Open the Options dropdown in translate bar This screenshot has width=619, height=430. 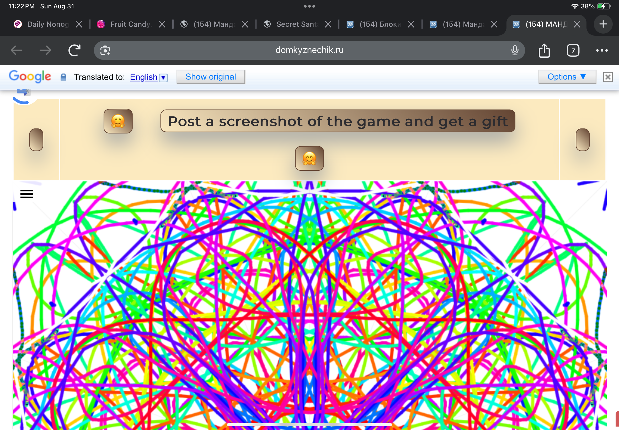[x=567, y=77]
